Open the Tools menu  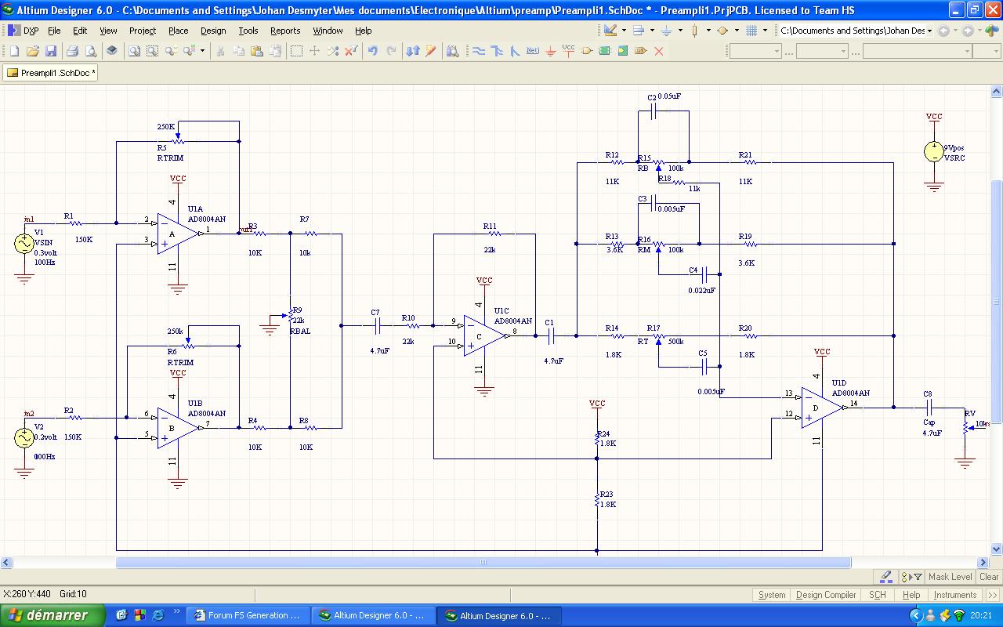[248, 31]
